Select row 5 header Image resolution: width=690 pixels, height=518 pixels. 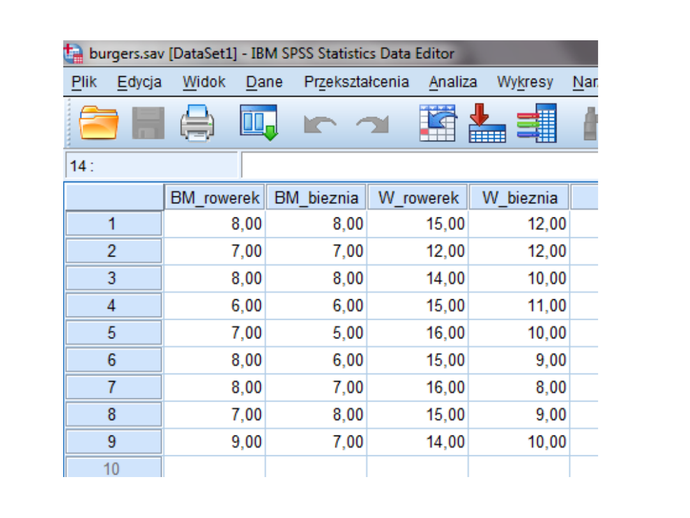pyautogui.click(x=112, y=333)
